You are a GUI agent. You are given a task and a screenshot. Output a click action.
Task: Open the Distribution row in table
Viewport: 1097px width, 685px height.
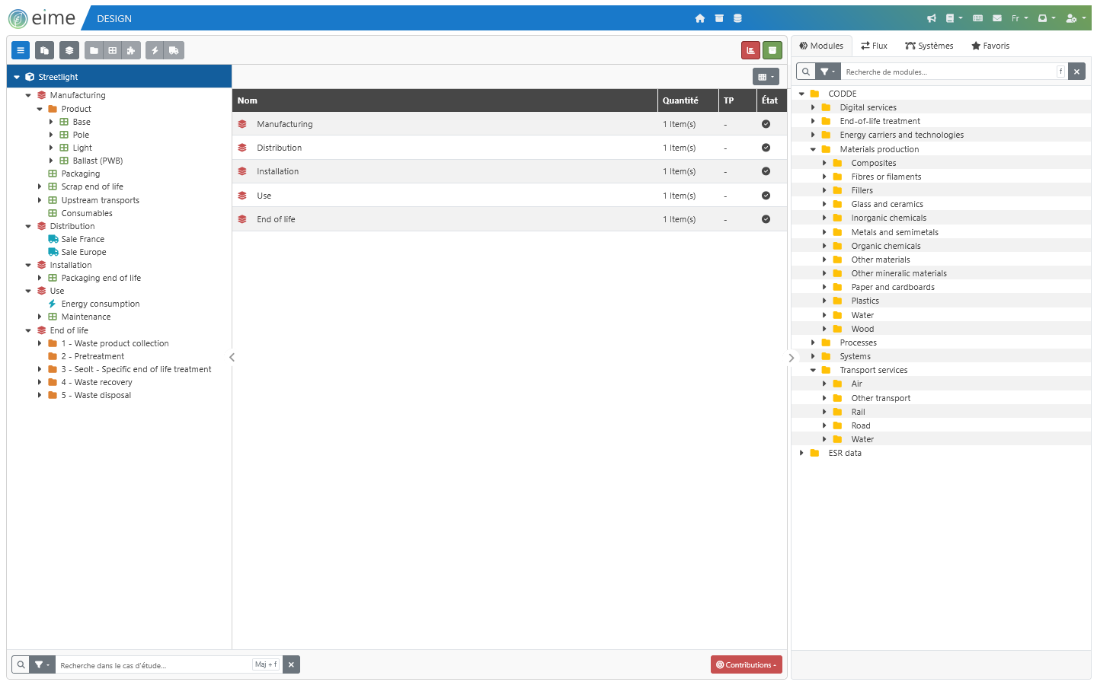pos(509,148)
